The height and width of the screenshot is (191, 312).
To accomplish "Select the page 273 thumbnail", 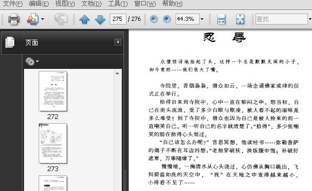I will coord(53,144).
